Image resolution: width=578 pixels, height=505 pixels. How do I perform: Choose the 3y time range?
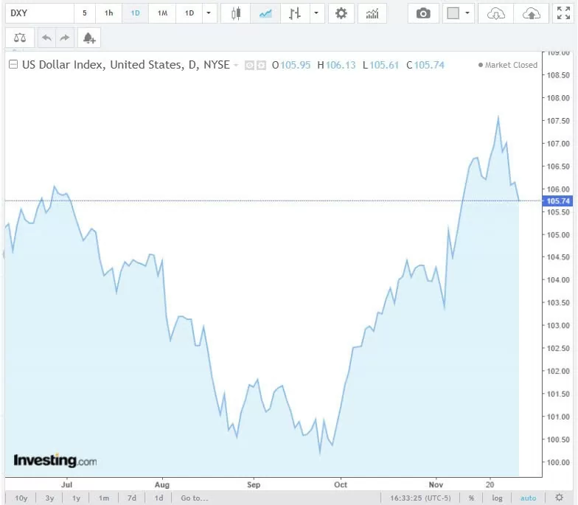(x=49, y=498)
